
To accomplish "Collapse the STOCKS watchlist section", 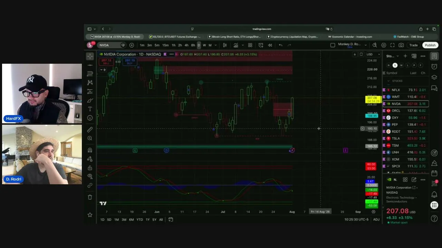I will (388, 81).
